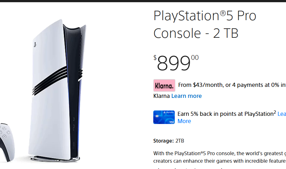Click the console's round metal stand base
Screen dimensions: 286x169
[55, 159]
